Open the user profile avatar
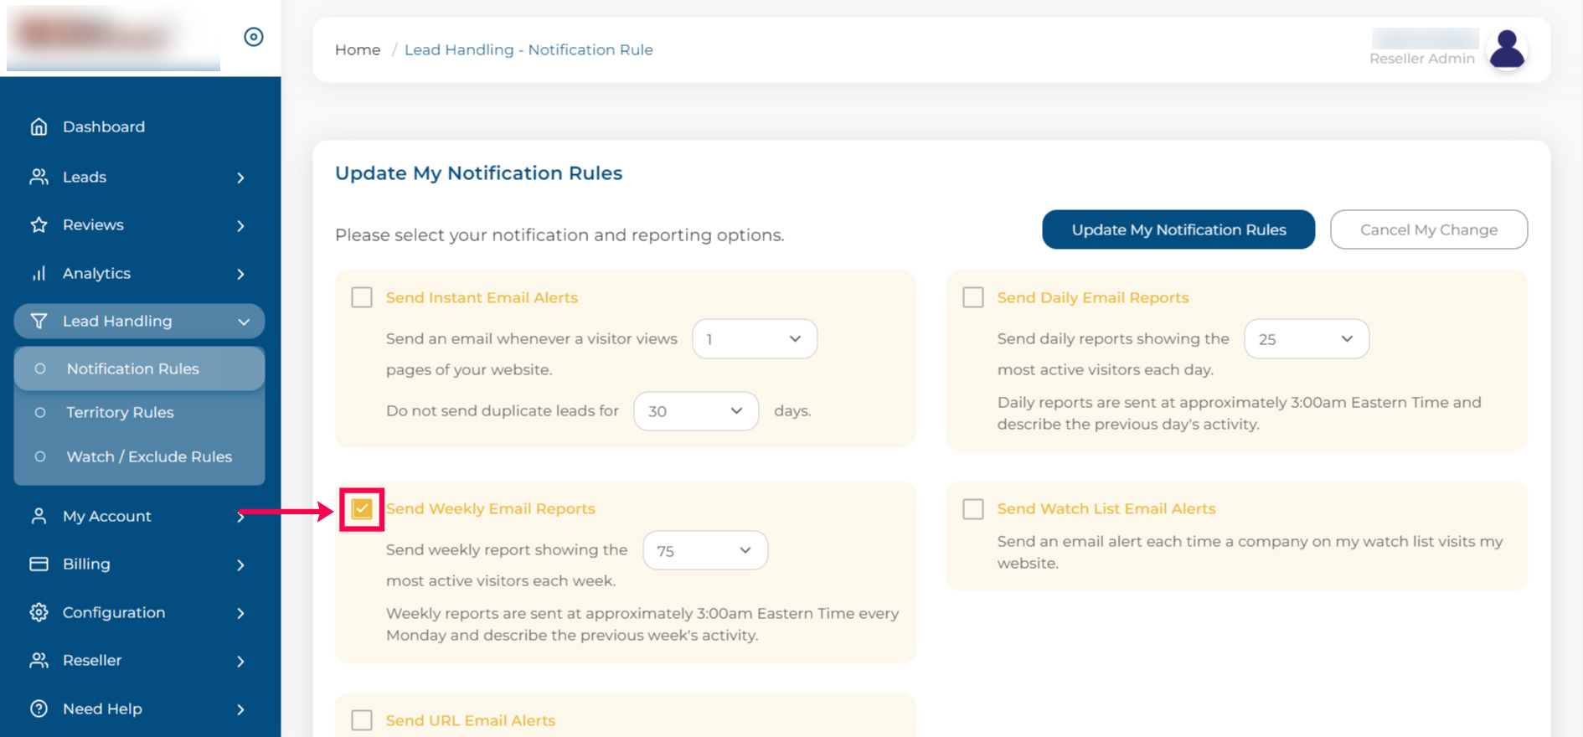This screenshot has width=1583, height=737. click(1507, 49)
